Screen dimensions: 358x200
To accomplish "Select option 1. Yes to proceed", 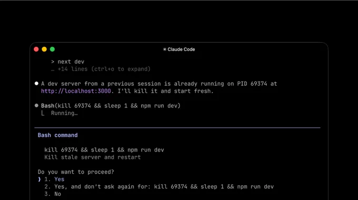I will [54, 179].
